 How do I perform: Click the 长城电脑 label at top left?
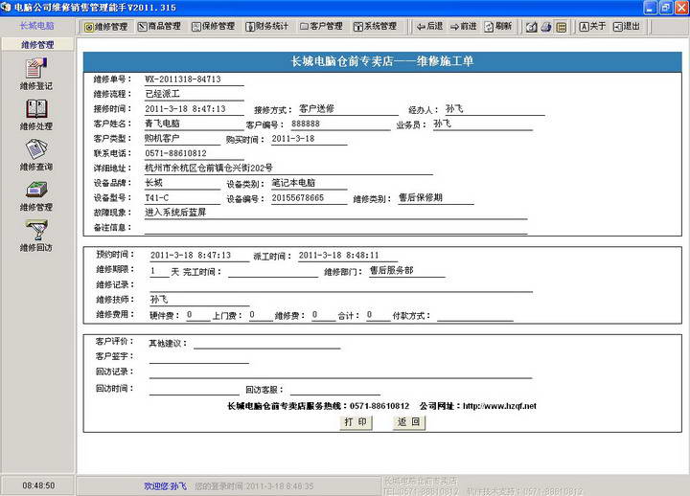[37, 26]
